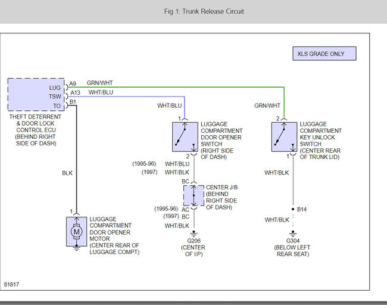The height and width of the screenshot is (305, 387).
Task: Click the '(1995-96)' label beside WHT/BLU
Action: point(144,164)
